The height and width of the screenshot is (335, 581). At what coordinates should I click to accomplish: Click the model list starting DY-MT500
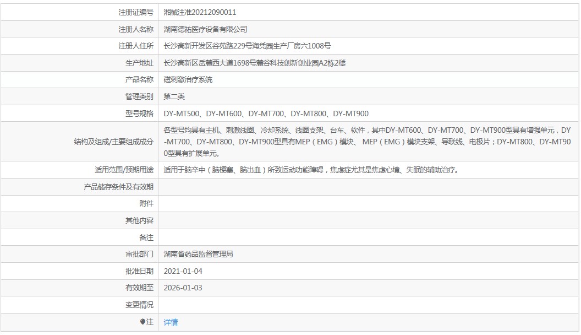(x=266, y=114)
